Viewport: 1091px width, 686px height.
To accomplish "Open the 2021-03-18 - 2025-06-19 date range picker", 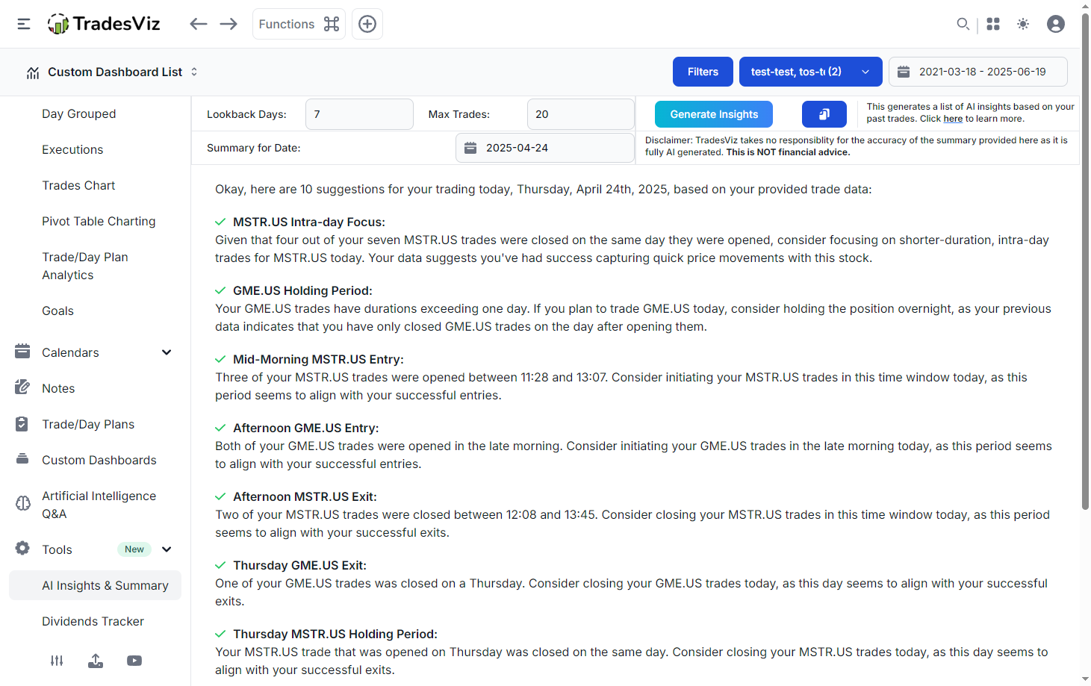I will coord(978,72).
